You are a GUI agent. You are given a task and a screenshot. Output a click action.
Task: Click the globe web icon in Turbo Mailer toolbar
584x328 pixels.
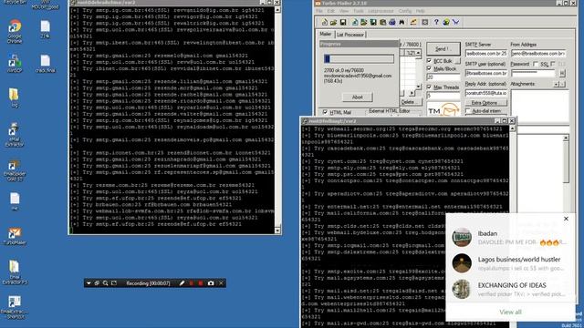pyautogui.click(x=446, y=22)
